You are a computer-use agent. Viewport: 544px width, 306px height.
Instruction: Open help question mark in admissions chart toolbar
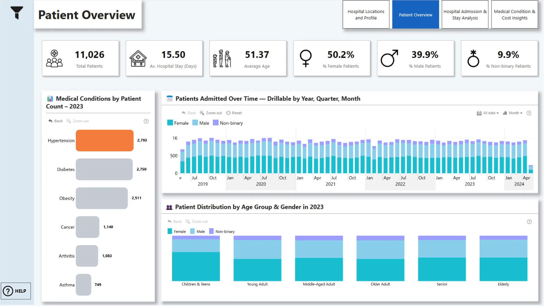tap(529, 113)
